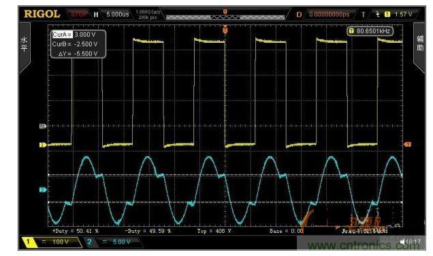433x256 pixels.
Task: Click the red STOP run status indicator
Action: pos(79,14)
